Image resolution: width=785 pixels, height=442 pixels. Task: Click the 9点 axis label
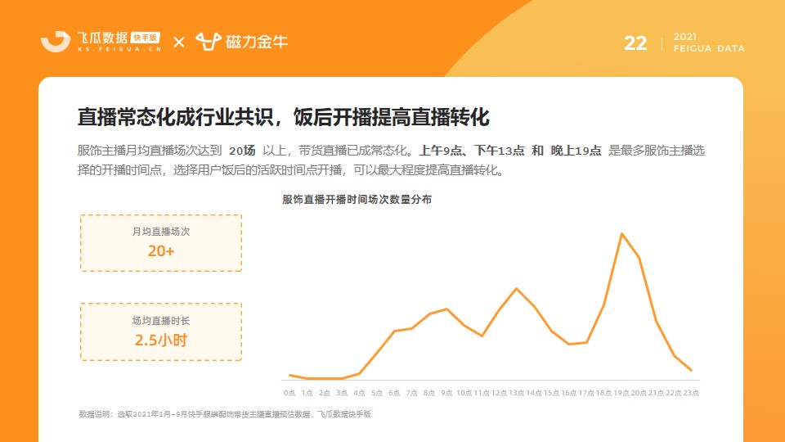click(446, 393)
